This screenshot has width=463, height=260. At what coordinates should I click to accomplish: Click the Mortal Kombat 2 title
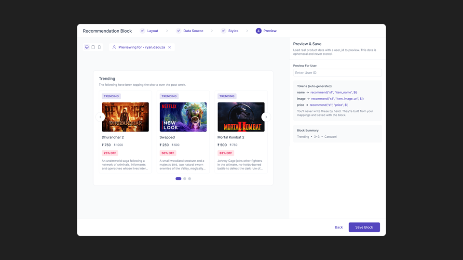click(231, 137)
